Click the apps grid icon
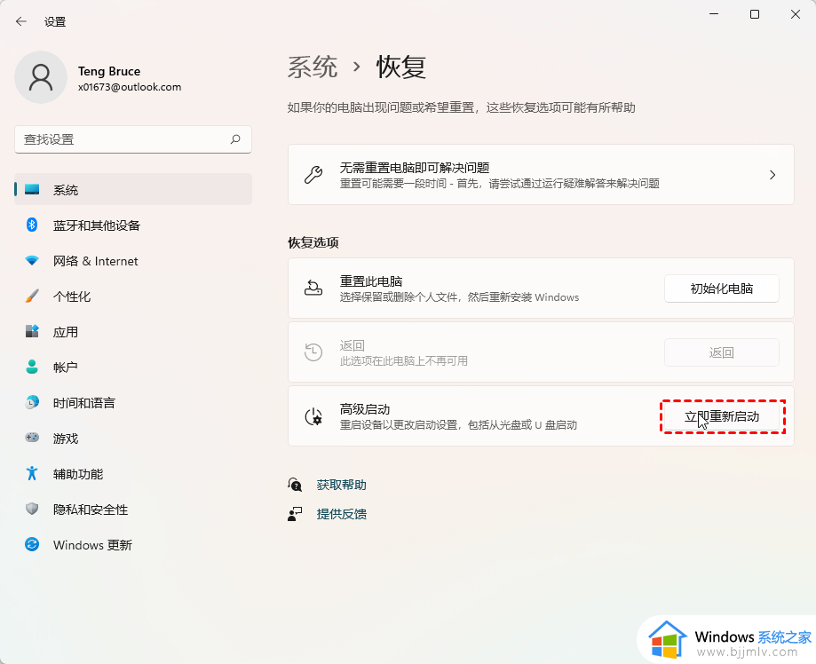816x664 pixels. [32, 331]
